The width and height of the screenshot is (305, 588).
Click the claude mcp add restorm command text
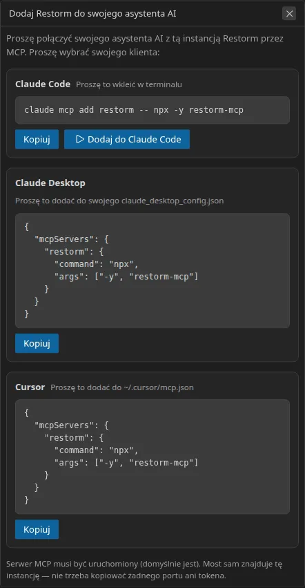pos(134,110)
